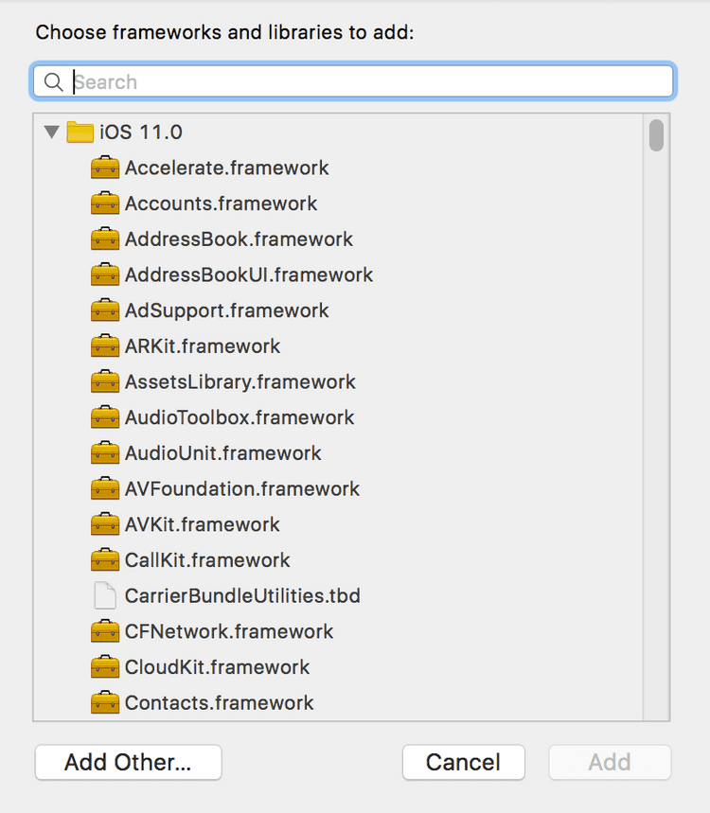Image resolution: width=710 pixels, height=813 pixels.
Task: Click the CloudKit.framework toolbox icon
Action: 105,667
